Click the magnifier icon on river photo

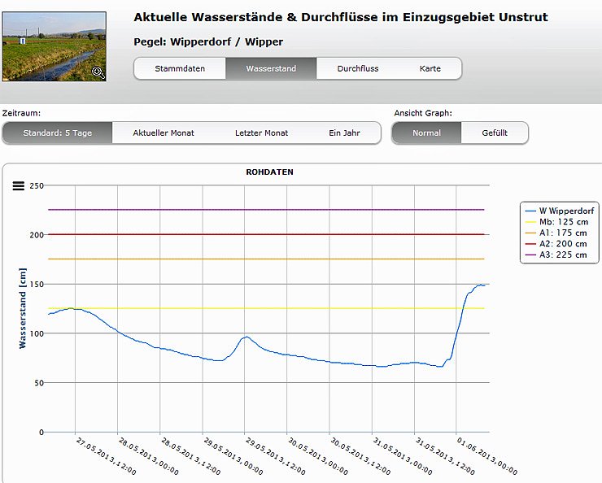(98, 72)
